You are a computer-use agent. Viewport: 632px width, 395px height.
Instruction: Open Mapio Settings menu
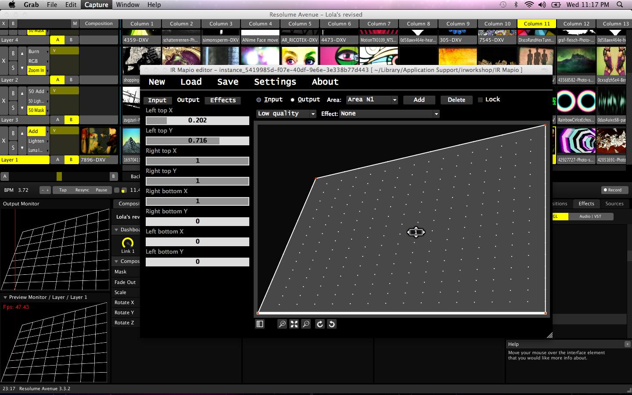[275, 82]
